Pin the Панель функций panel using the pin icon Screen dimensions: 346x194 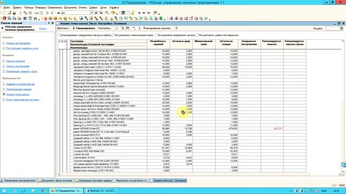[x=49, y=23]
